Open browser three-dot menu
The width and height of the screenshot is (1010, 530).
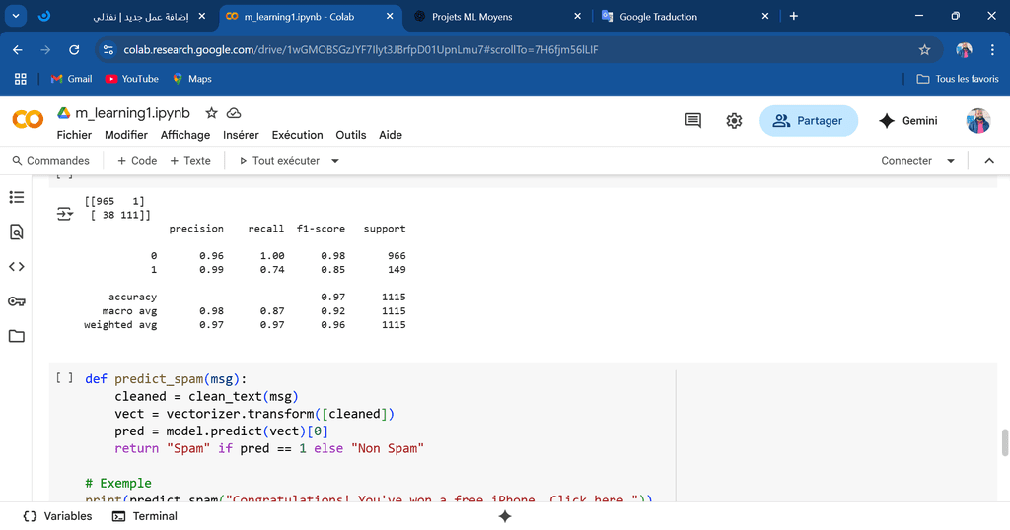tap(992, 49)
